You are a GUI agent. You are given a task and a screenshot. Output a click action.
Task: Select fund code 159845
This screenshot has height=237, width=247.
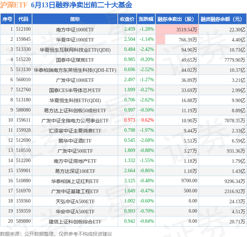pyautogui.click(x=23, y=39)
